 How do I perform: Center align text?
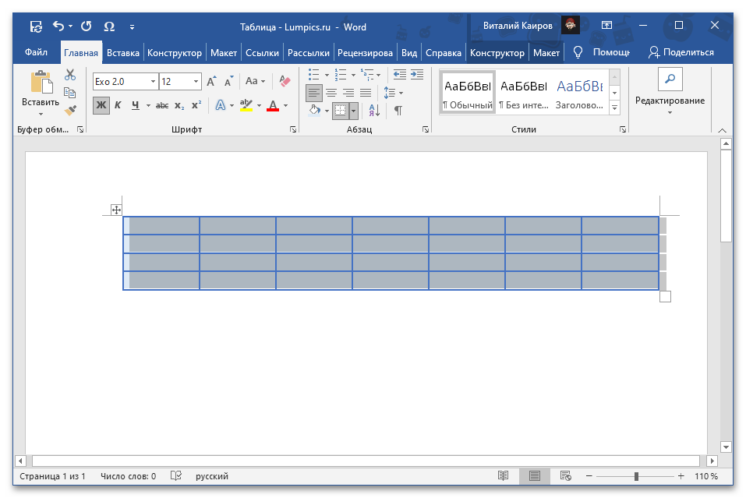coord(331,93)
